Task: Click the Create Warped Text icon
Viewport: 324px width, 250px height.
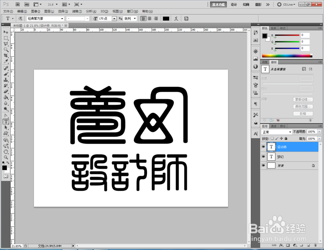Action: point(176,18)
